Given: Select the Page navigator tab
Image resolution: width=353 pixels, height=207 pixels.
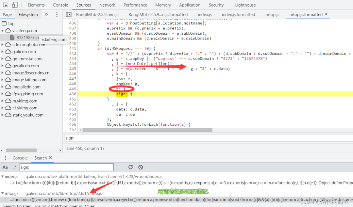Looking at the screenshot, I should pos(7,15).
